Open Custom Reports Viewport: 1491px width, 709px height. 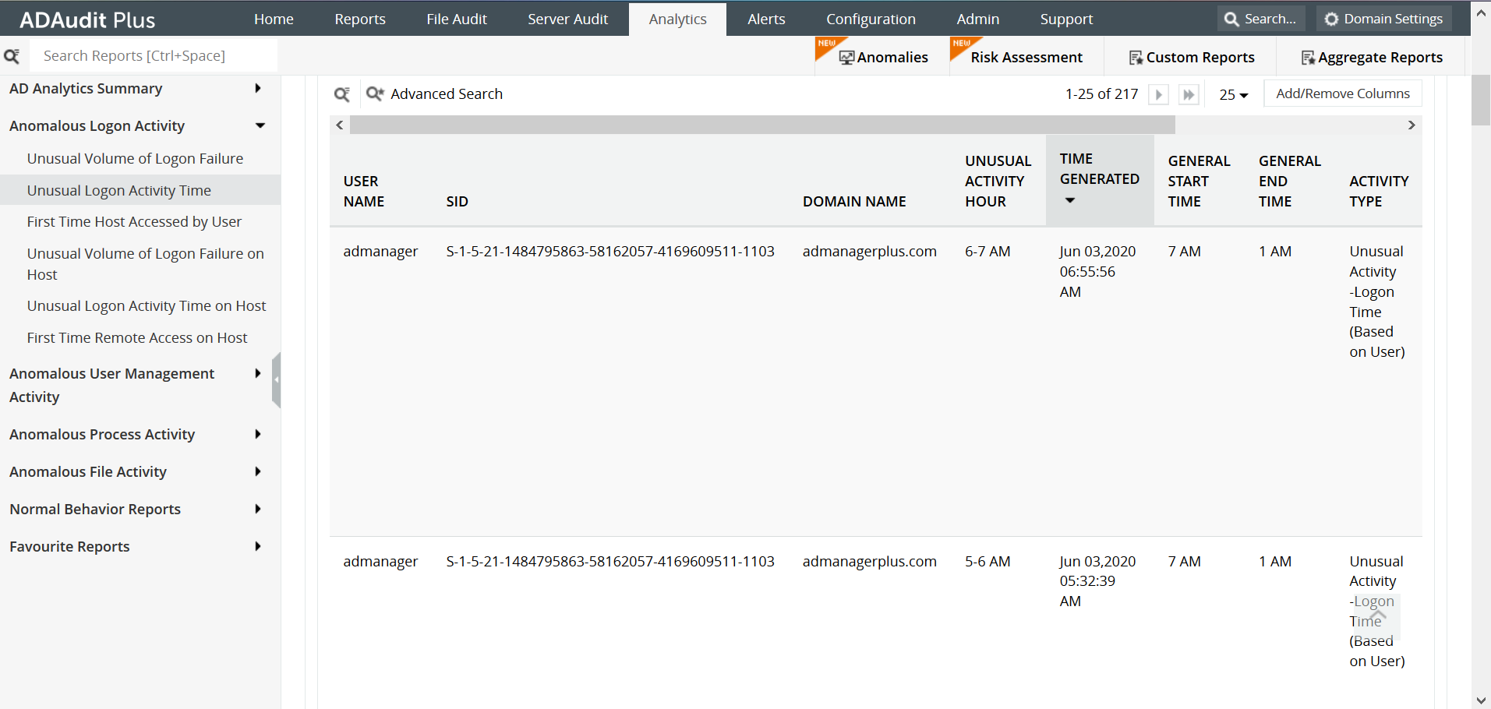pyautogui.click(x=1192, y=57)
